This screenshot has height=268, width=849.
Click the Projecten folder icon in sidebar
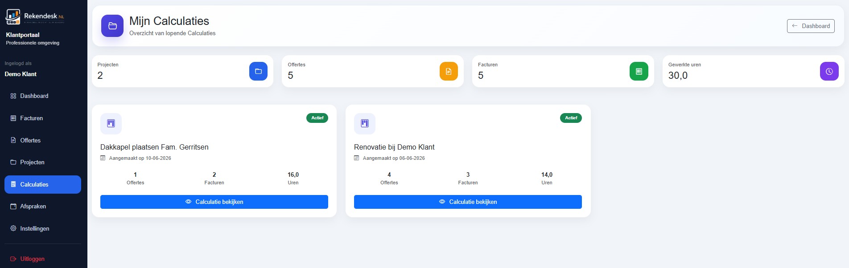[x=13, y=162]
